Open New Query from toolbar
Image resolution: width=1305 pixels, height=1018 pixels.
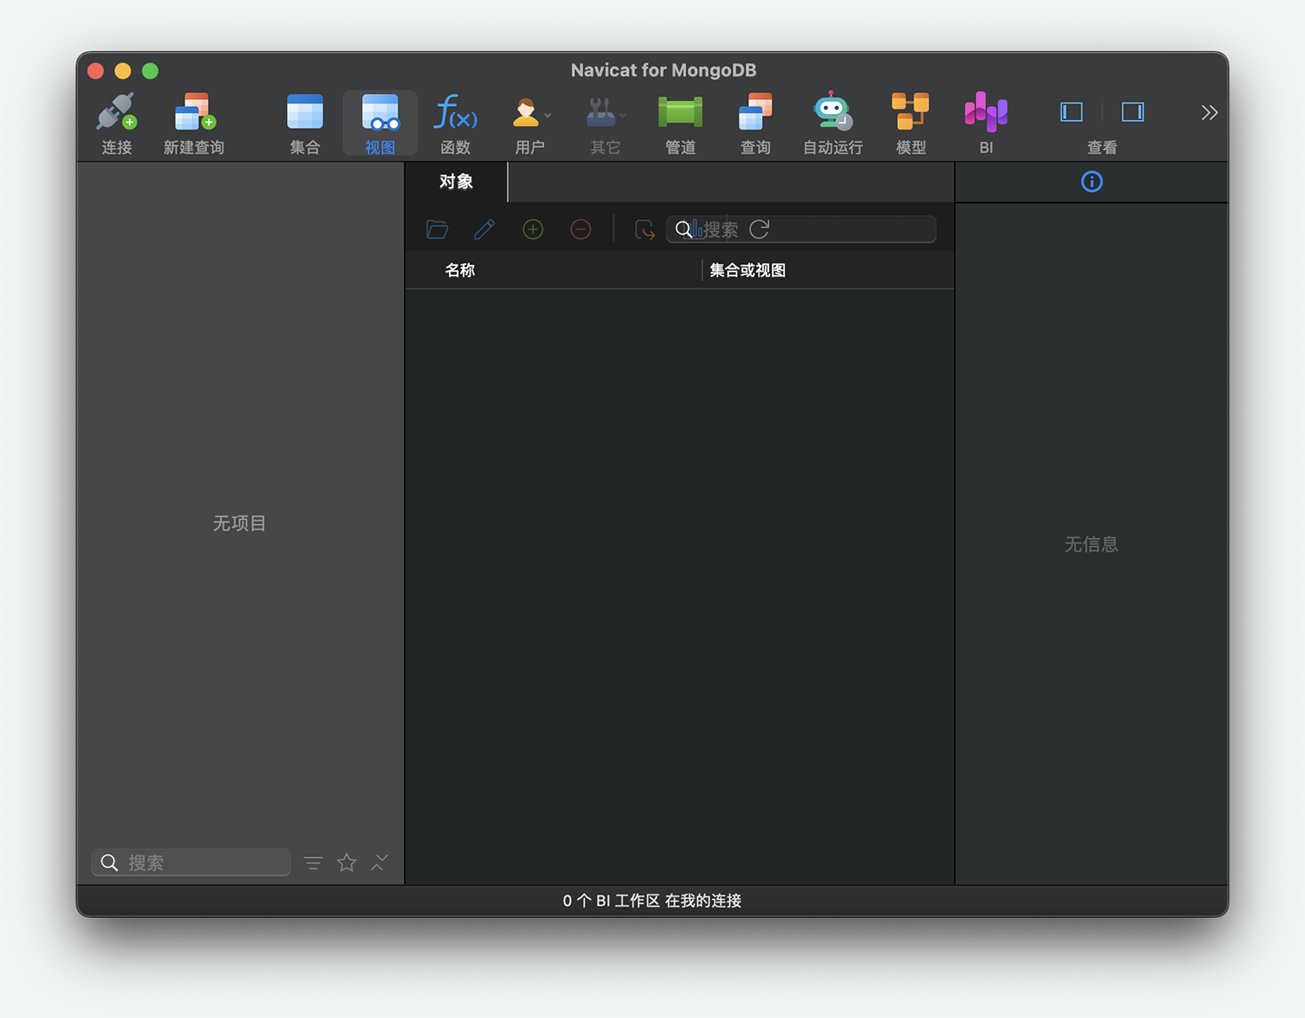pos(194,113)
